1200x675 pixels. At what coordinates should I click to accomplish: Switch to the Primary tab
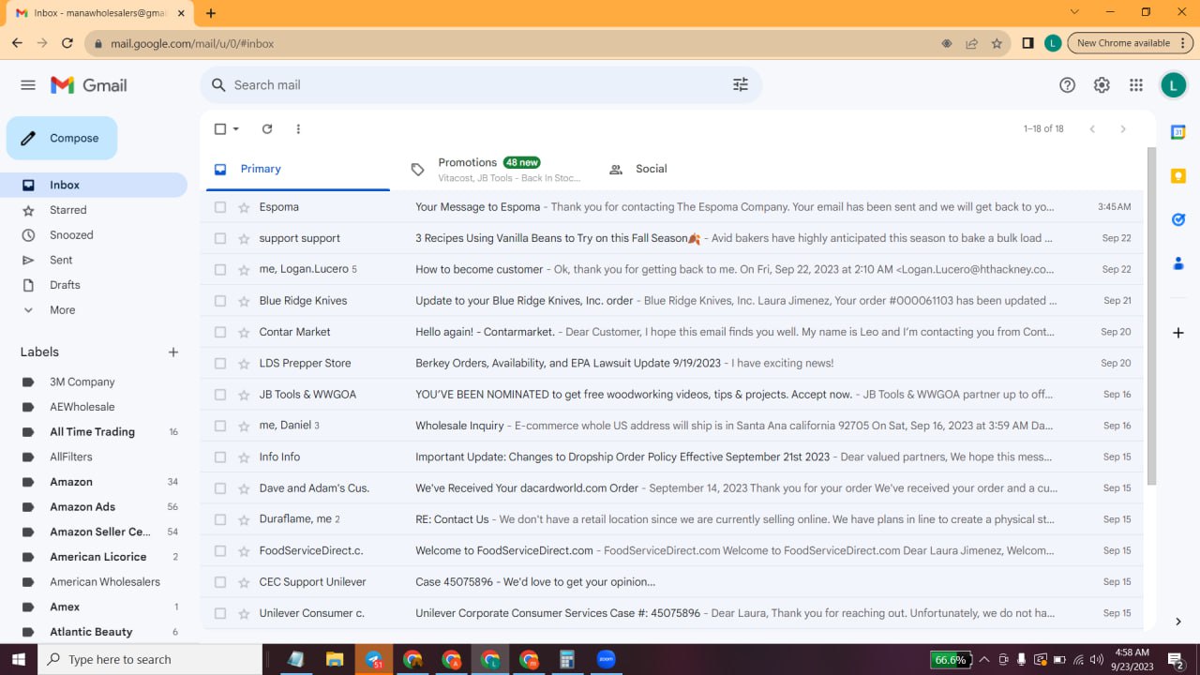tap(298, 170)
